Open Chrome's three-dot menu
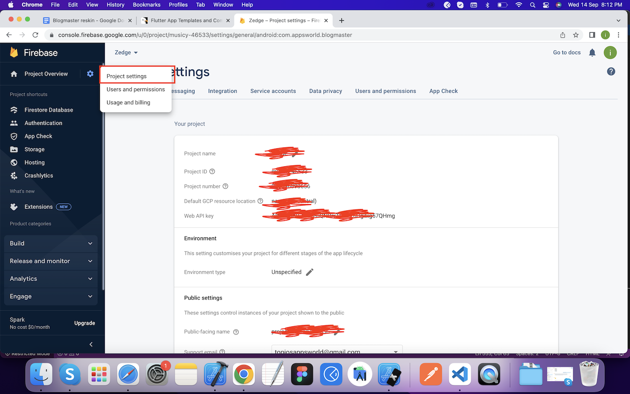 coord(619,35)
